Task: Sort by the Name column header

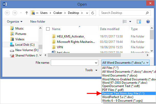Action: point(56,29)
